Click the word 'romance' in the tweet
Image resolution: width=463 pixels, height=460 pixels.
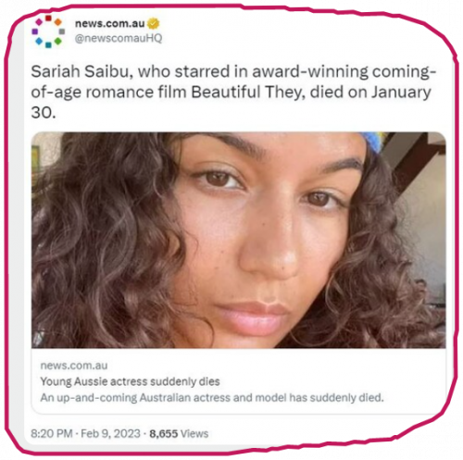tap(119, 93)
